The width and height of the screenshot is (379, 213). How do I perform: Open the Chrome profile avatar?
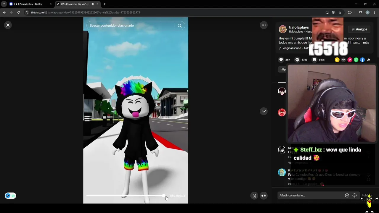coord(367,12)
